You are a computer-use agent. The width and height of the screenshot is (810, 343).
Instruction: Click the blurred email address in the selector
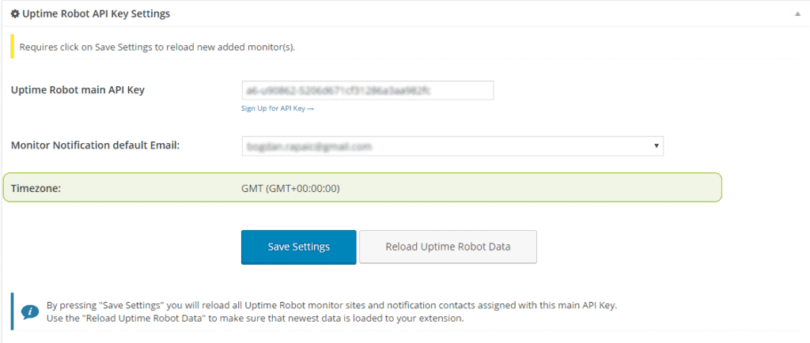tap(309, 146)
